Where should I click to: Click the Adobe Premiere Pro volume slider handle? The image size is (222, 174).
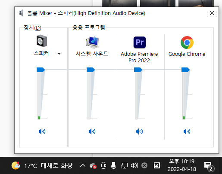[138, 70]
